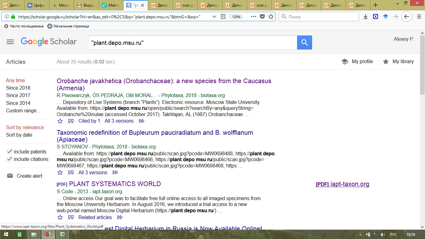Screen dimensions: 425x239
Task: Open a new browser tab
Action: (x=376, y=5)
